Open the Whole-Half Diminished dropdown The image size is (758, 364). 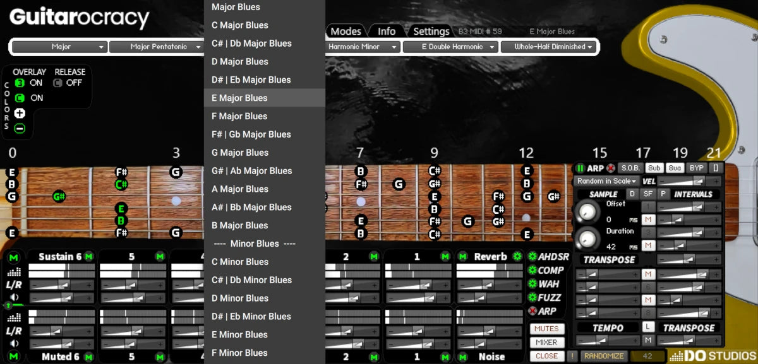(548, 47)
